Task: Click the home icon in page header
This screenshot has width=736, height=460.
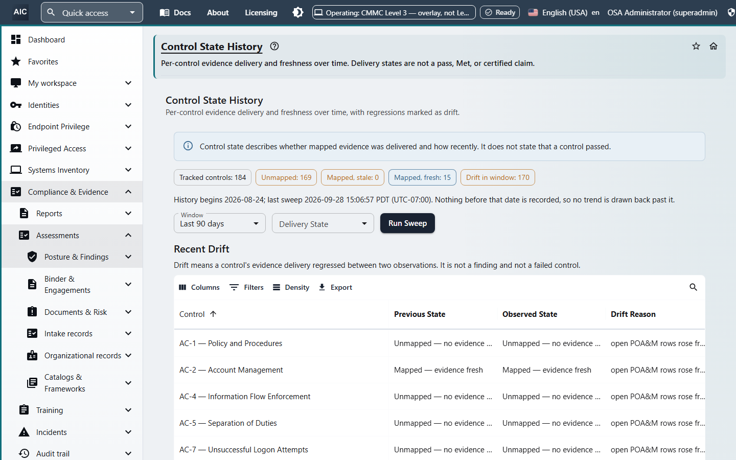Action: 714,47
